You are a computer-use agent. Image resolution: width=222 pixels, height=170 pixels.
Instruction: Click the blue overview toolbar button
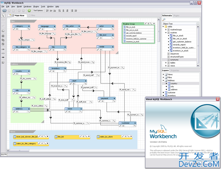(x=4, y=11)
